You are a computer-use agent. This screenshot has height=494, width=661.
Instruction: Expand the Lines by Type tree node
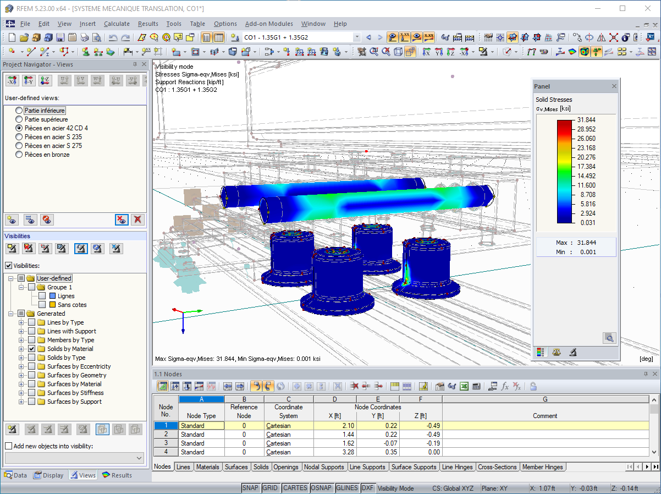point(21,322)
